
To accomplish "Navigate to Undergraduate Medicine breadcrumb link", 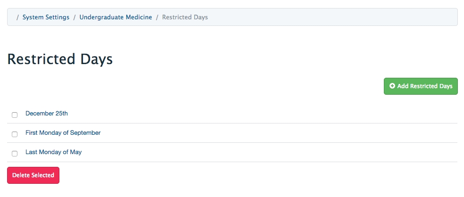I will pyautogui.click(x=116, y=17).
